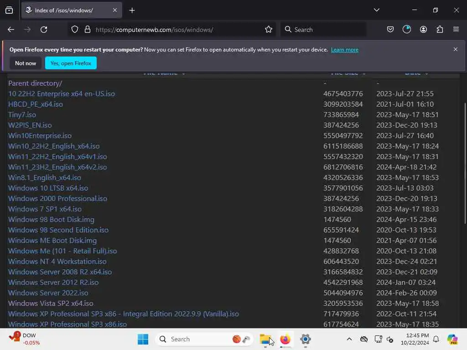Screen dimensions: 467x350
Task: Launch Copilot preview icon
Action: (x=452, y=339)
